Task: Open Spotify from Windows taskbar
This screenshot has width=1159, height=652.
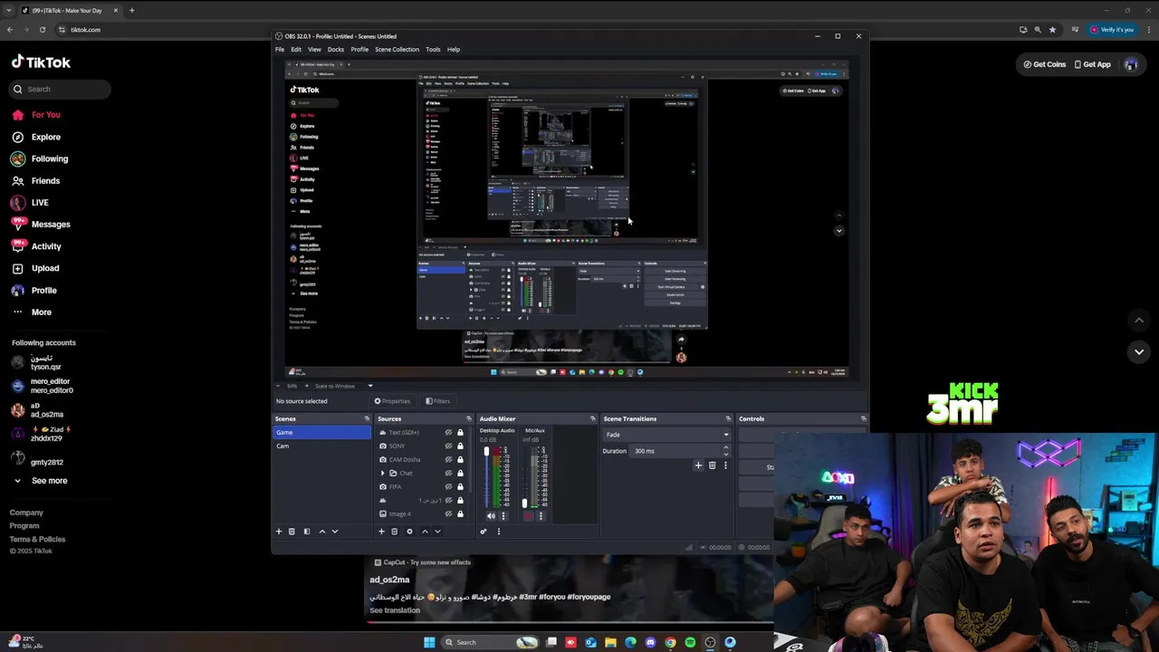Action: 690,642
